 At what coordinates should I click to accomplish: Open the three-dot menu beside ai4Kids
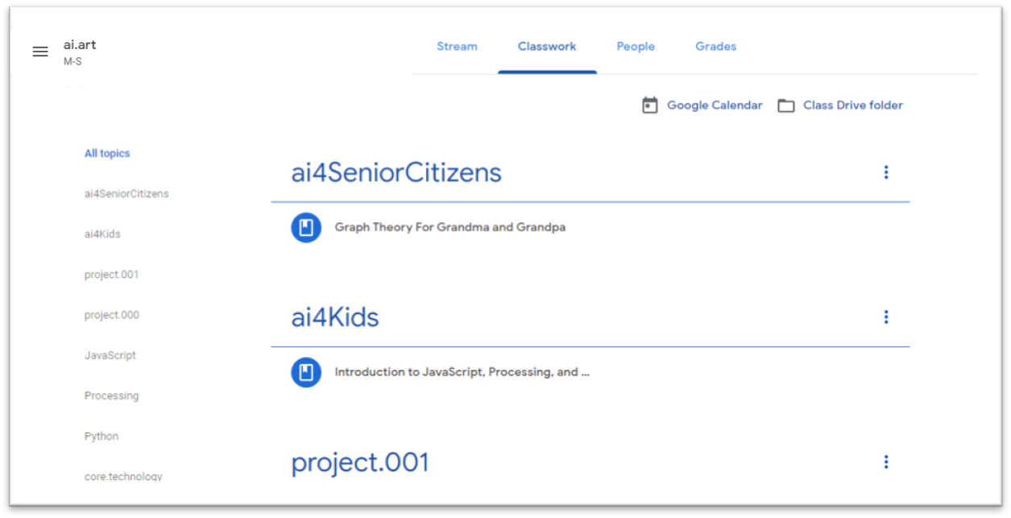pyautogui.click(x=885, y=317)
